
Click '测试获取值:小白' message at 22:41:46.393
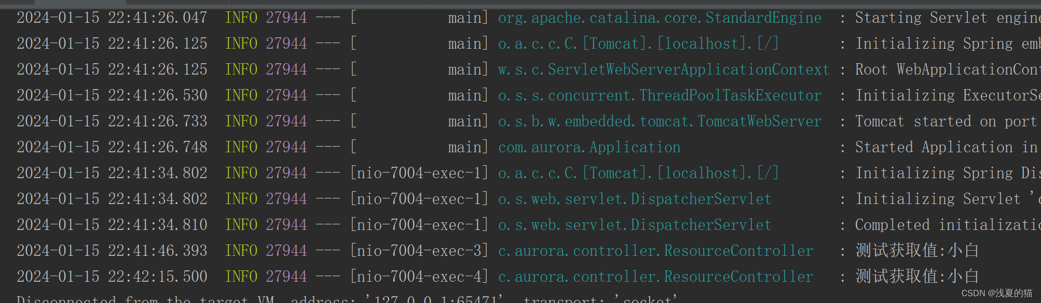[917, 251]
